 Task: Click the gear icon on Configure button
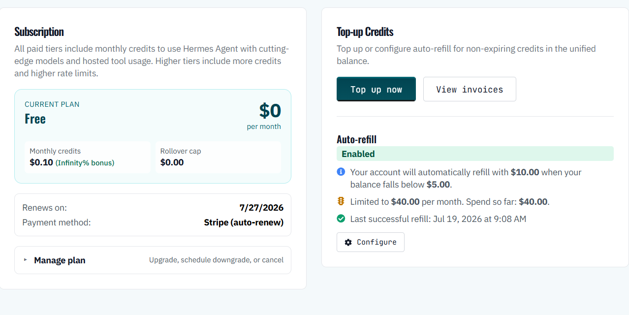click(348, 242)
